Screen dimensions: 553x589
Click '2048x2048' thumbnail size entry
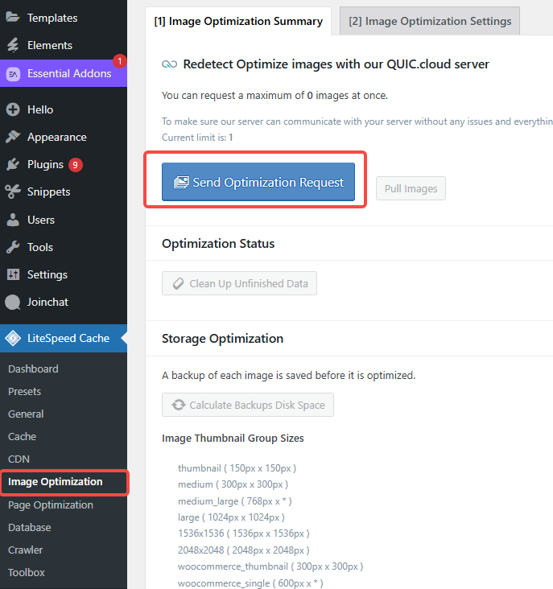click(x=243, y=550)
